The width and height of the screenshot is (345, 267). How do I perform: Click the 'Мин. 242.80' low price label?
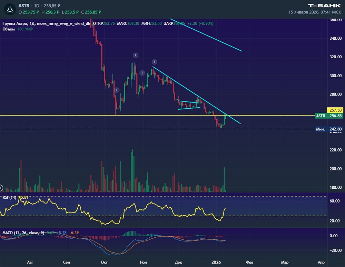pos(329,129)
